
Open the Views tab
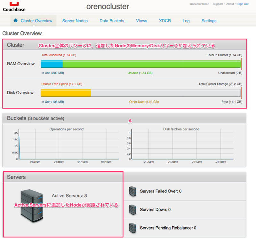141,21
